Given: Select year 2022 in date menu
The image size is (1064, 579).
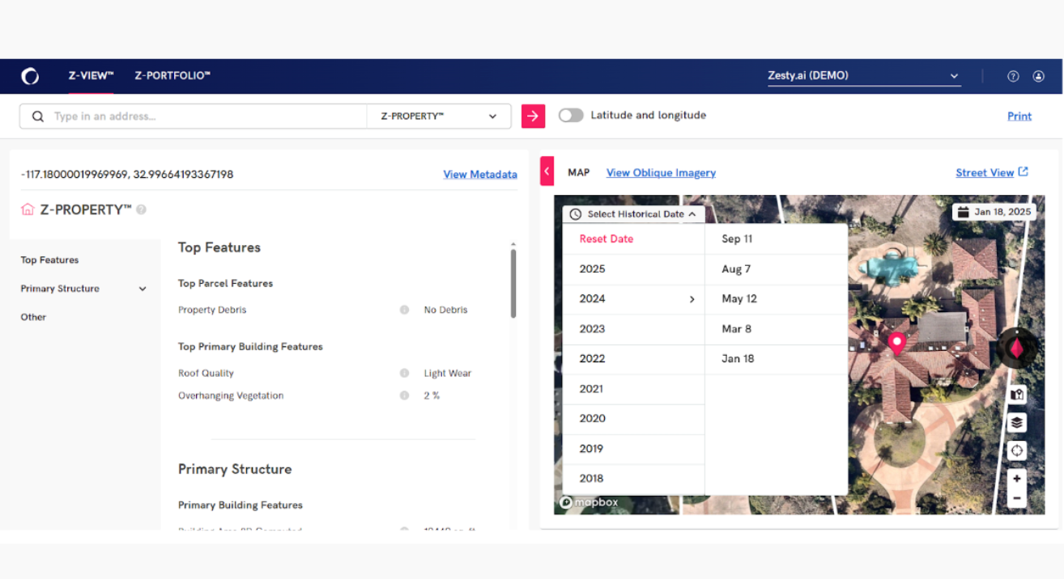Looking at the screenshot, I should 634,359.
